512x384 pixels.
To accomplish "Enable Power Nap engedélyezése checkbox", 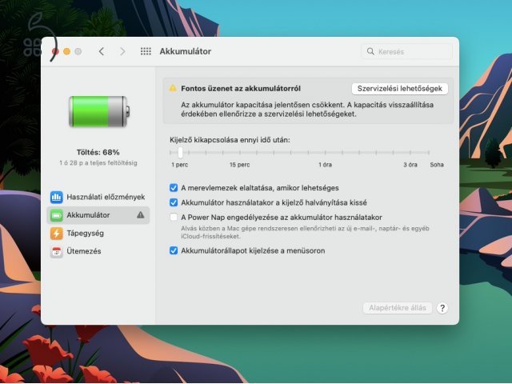I will click(x=174, y=217).
